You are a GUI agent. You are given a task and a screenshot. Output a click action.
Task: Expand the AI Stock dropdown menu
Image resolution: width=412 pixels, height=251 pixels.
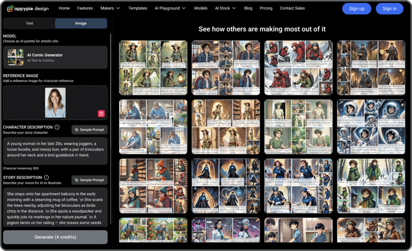pos(225,8)
